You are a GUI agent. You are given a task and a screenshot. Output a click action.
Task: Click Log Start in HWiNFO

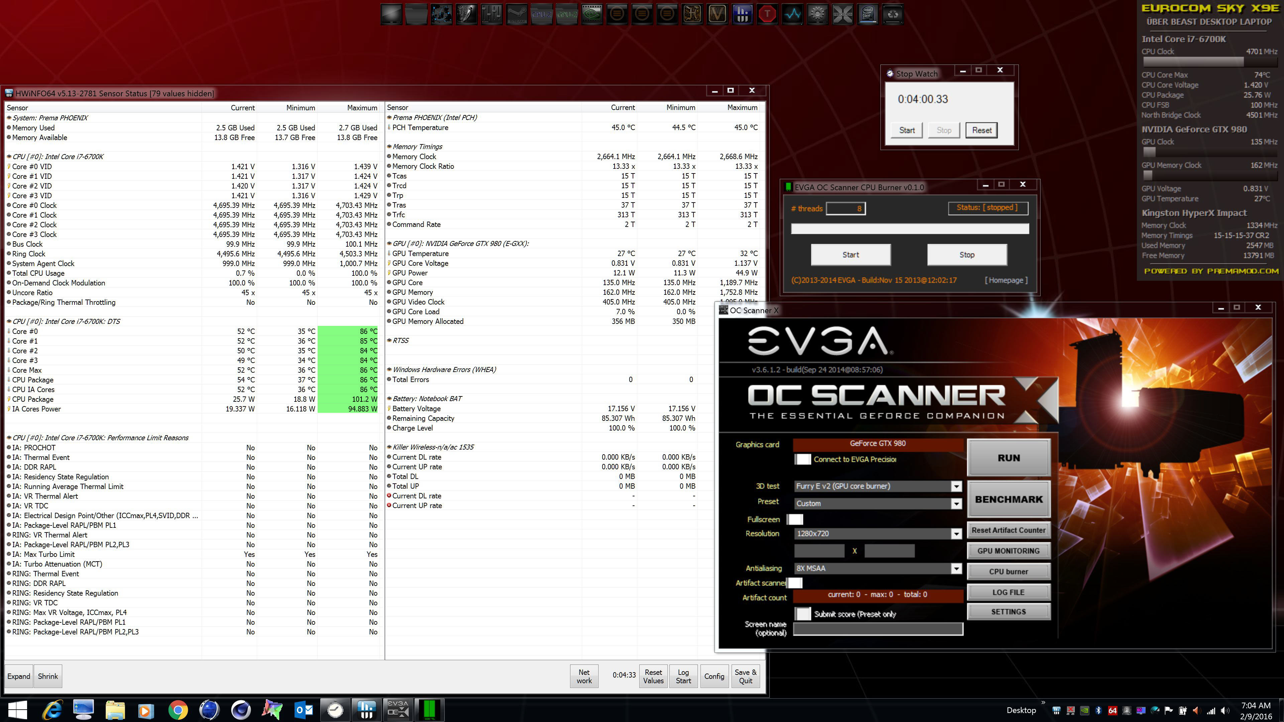(x=683, y=676)
